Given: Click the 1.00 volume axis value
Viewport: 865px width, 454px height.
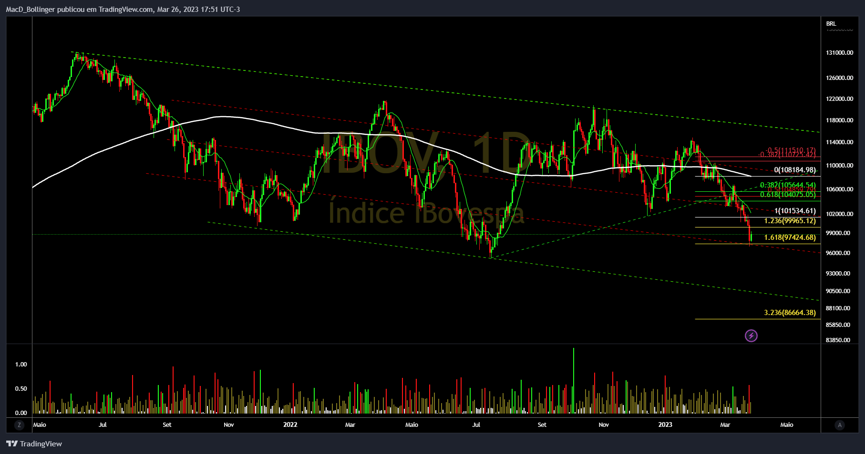Looking at the screenshot, I should pyautogui.click(x=21, y=365).
